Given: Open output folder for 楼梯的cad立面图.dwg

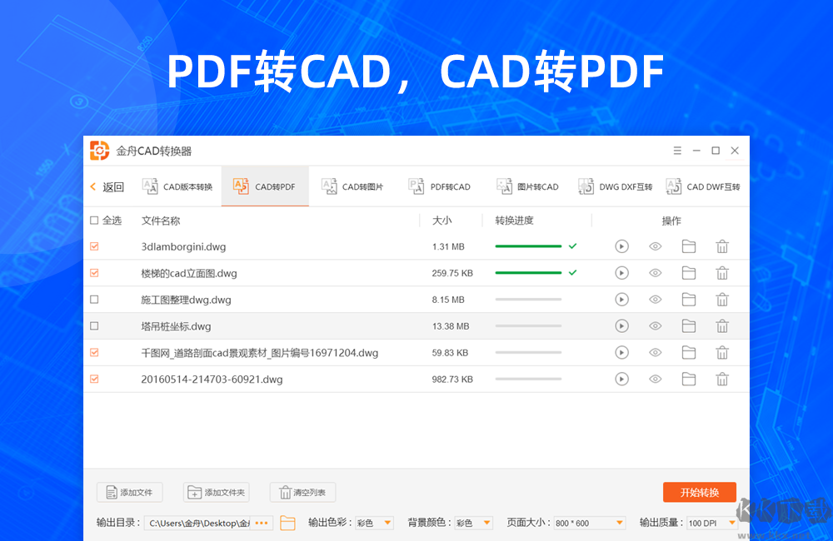Looking at the screenshot, I should [688, 272].
